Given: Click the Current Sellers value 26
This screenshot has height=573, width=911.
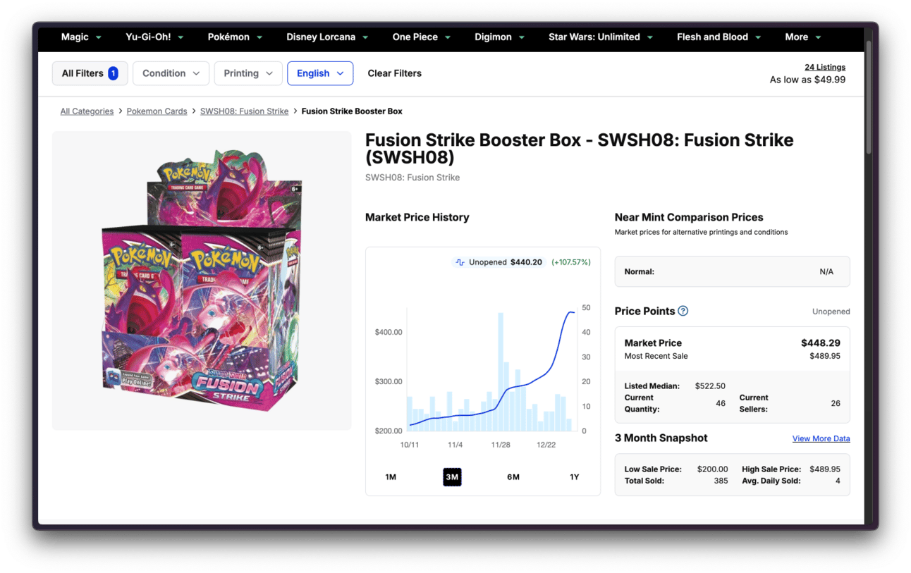Looking at the screenshot, I should click(836, 403).
